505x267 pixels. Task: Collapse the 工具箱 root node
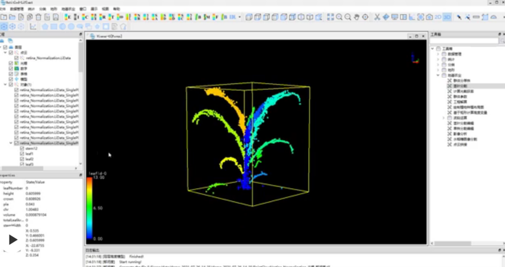pos(432,49)
